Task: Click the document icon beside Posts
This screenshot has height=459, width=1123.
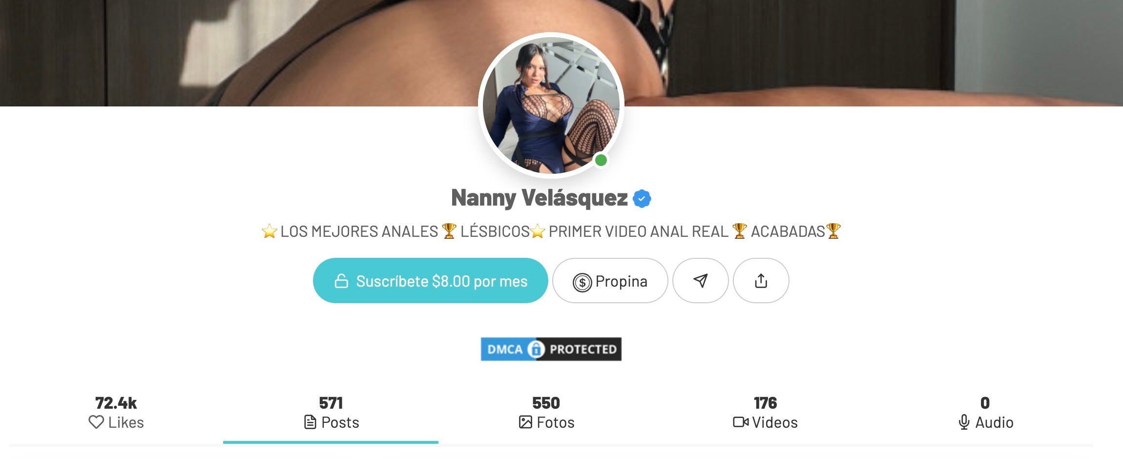Action: tap(310, 422)
